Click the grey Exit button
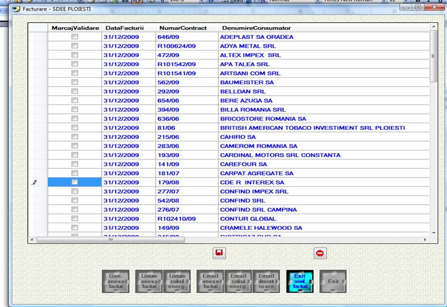 (x=333, y=281)
